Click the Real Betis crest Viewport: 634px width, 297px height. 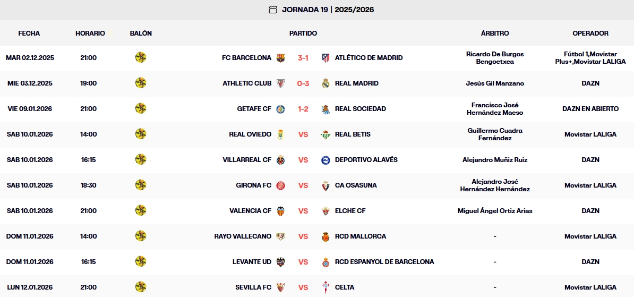pyautogui.click(x=326, y=134)
